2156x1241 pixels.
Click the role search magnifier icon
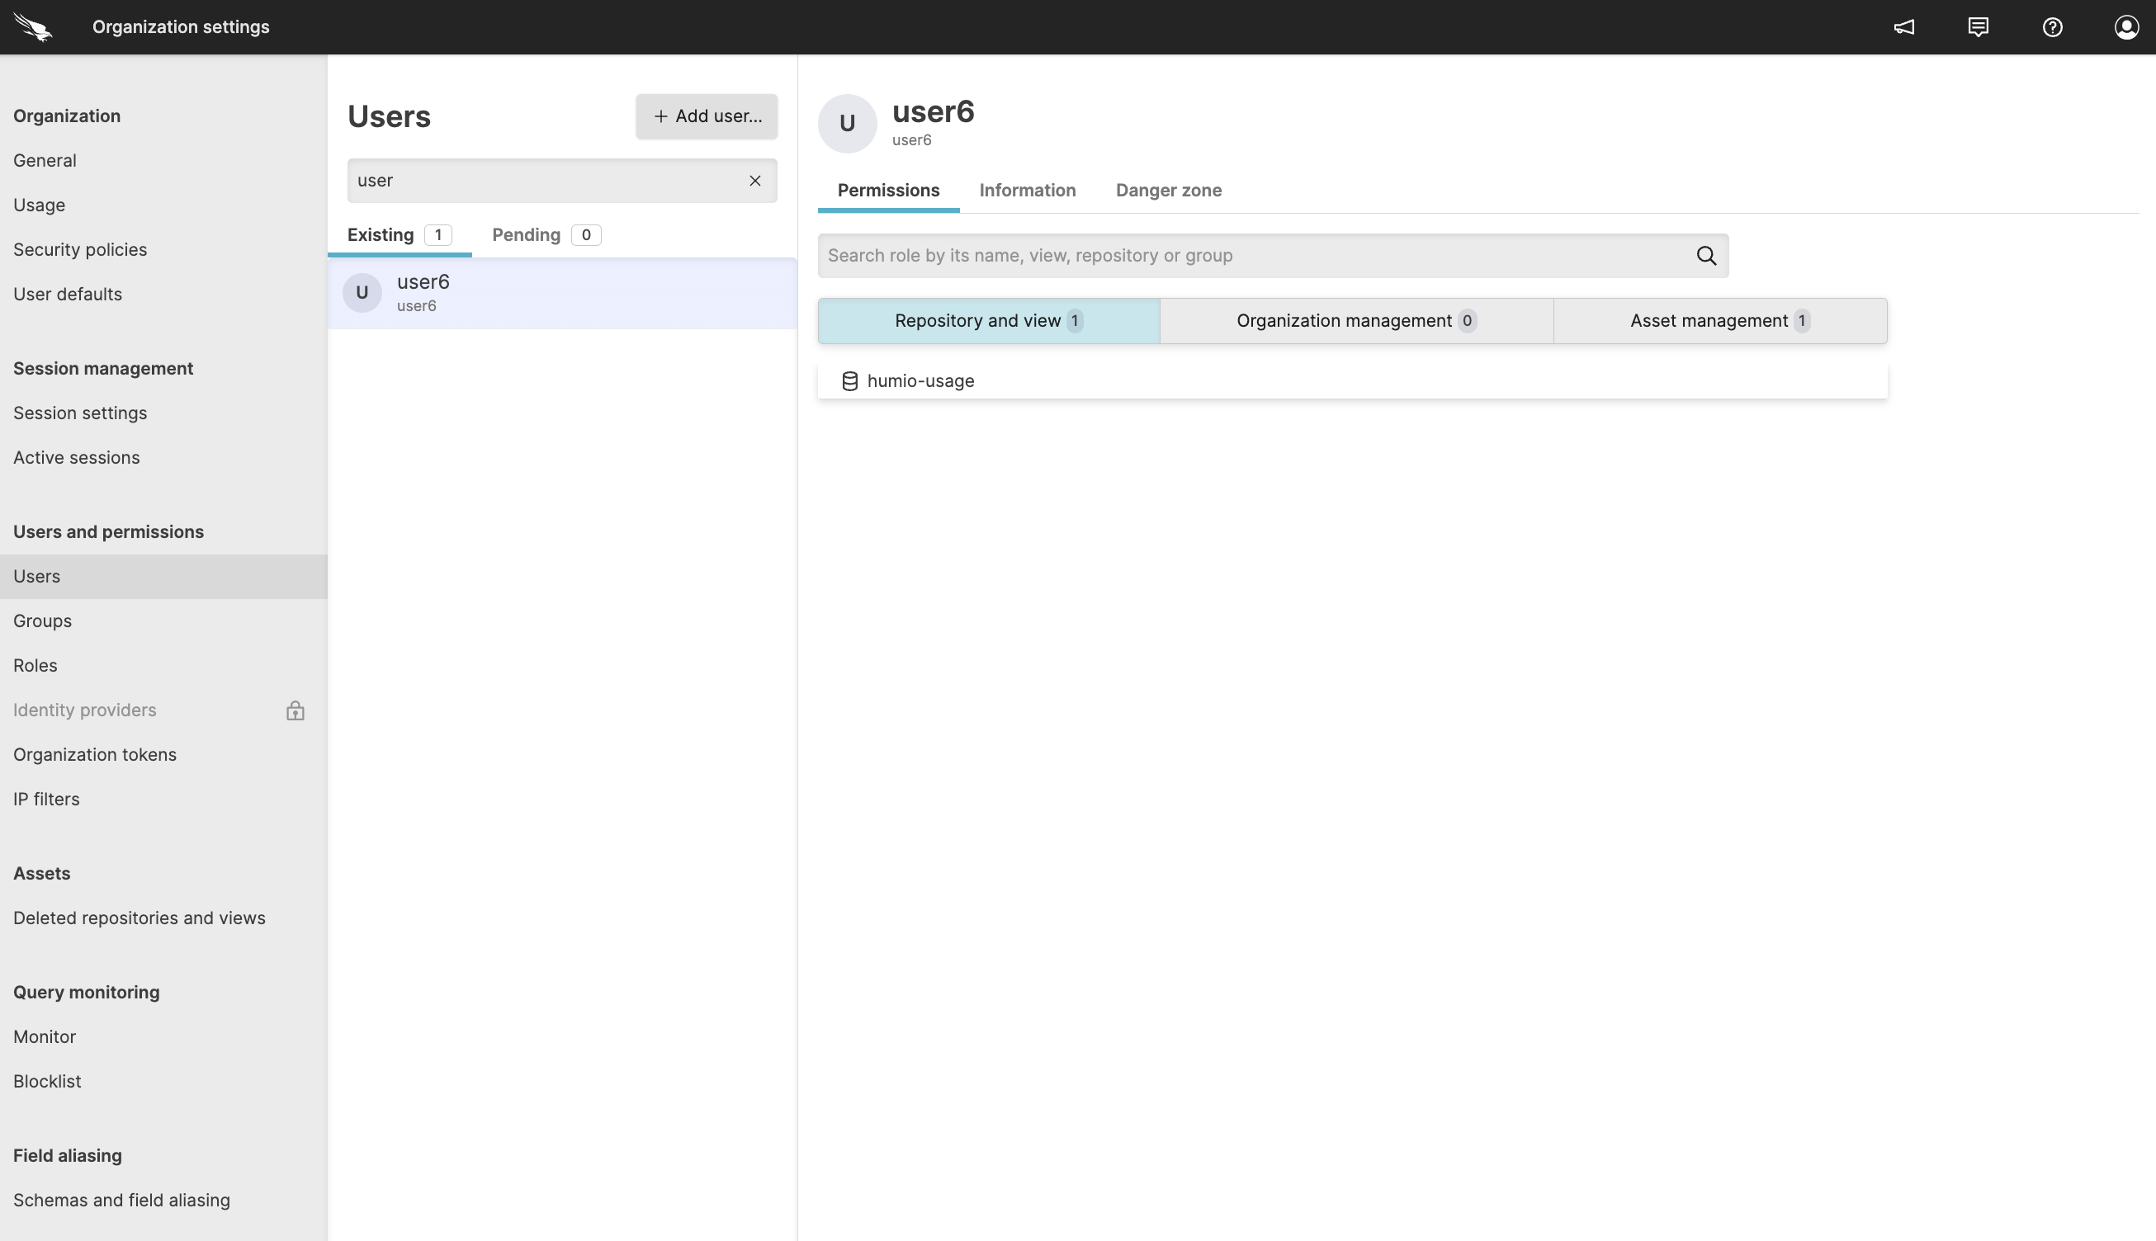(x=1706, y=256)
